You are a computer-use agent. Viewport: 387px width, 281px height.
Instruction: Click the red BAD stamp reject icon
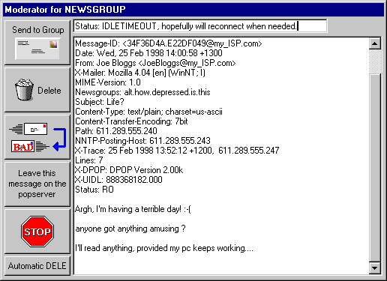click(x=22, y=146)
